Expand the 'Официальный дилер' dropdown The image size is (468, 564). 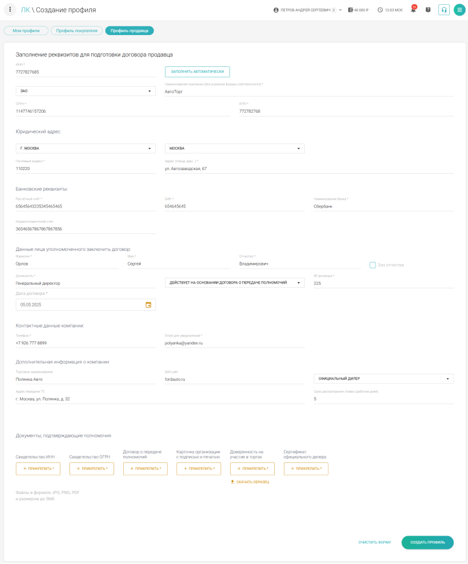(383, 379)
